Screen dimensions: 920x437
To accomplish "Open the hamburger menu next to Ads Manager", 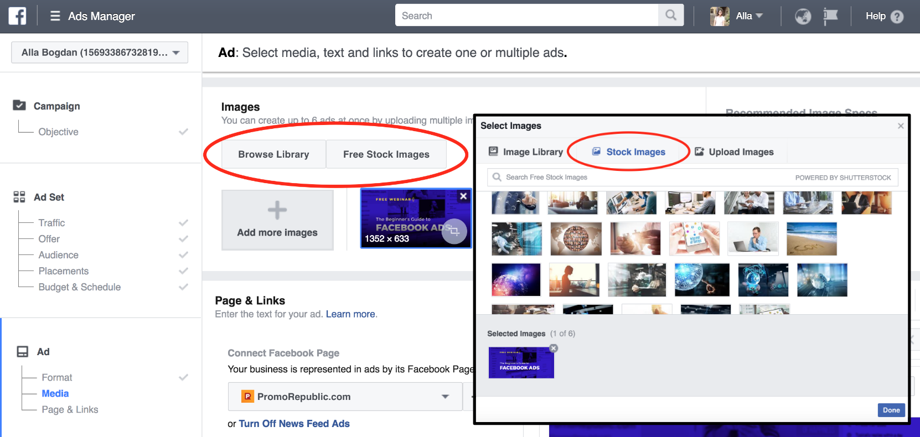I will point(55,16).
